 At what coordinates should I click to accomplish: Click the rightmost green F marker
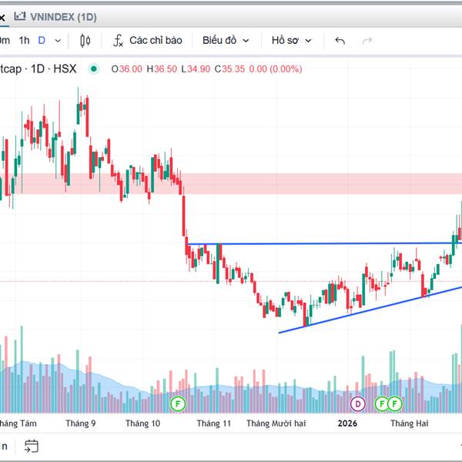395,403
